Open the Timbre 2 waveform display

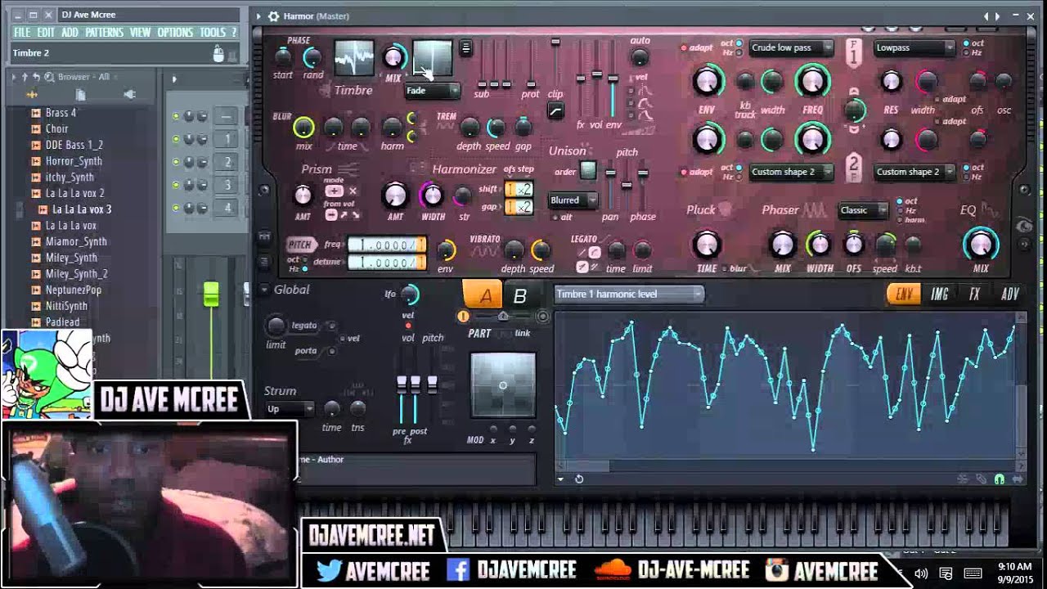[x=432, y=58]
